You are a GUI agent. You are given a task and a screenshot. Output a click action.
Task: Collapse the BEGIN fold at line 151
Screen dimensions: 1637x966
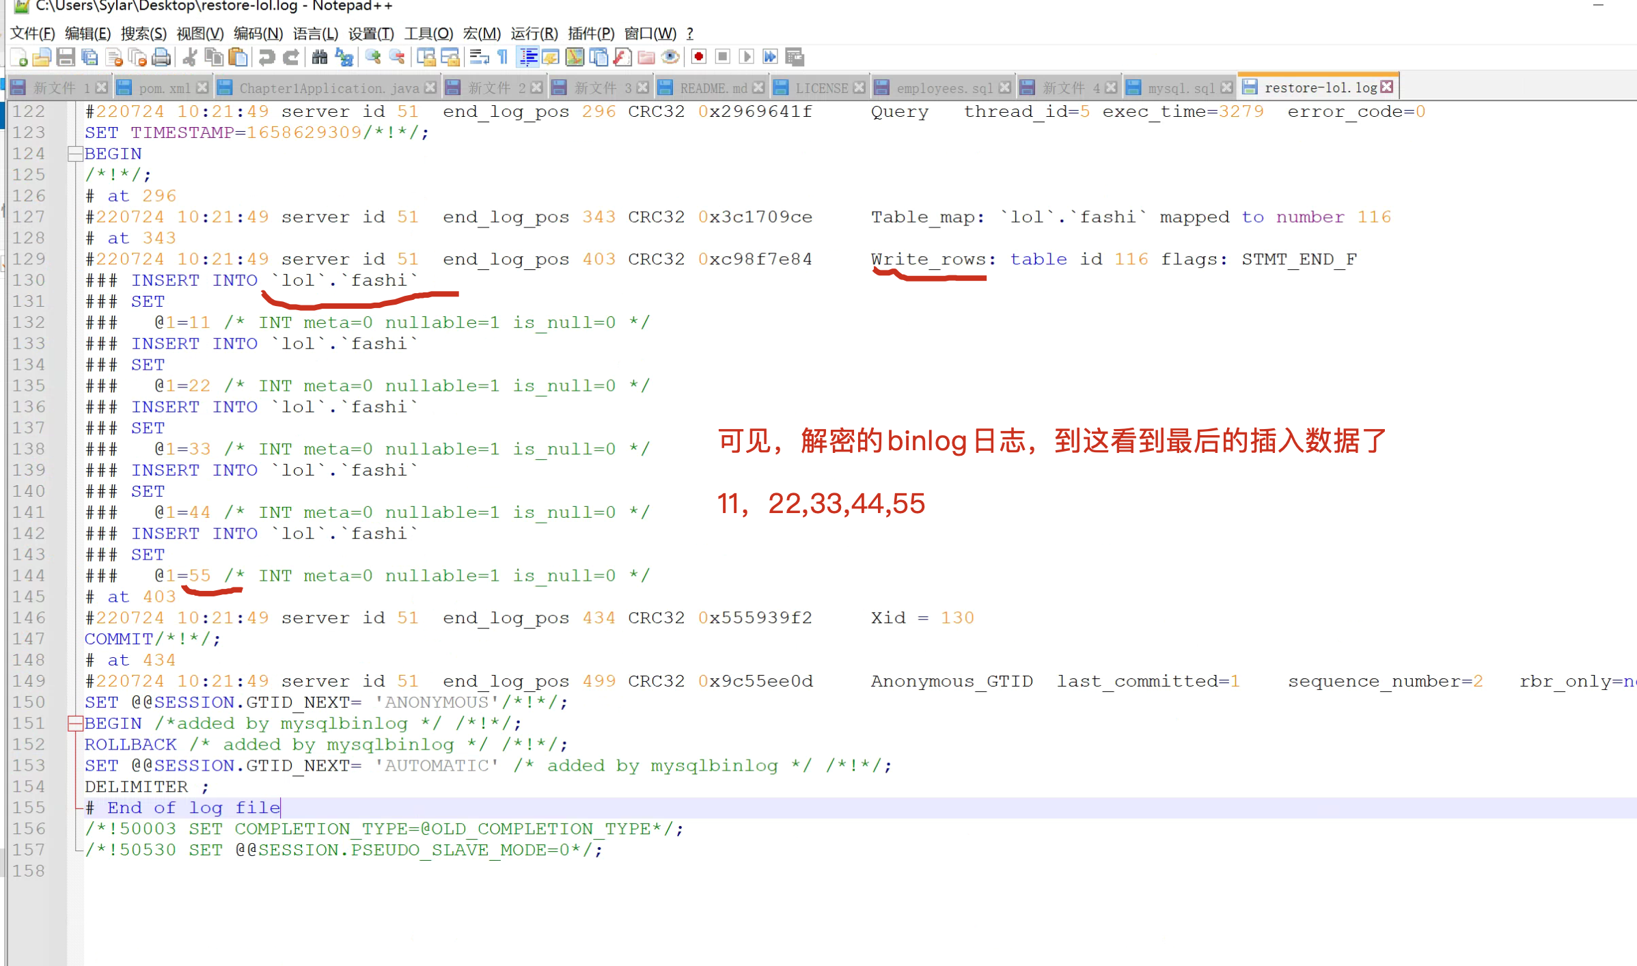[x=76, y=723]
